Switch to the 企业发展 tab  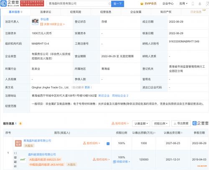136,12
